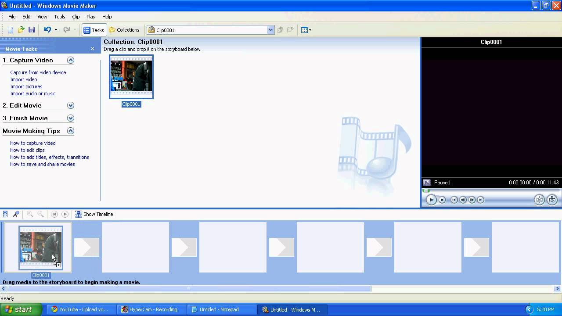Screen dimensions: 562x316
Task: Open the Clip menu
Action: (76, 17)
